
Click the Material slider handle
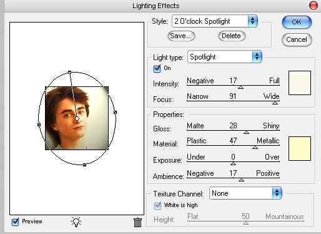(255, 148)
